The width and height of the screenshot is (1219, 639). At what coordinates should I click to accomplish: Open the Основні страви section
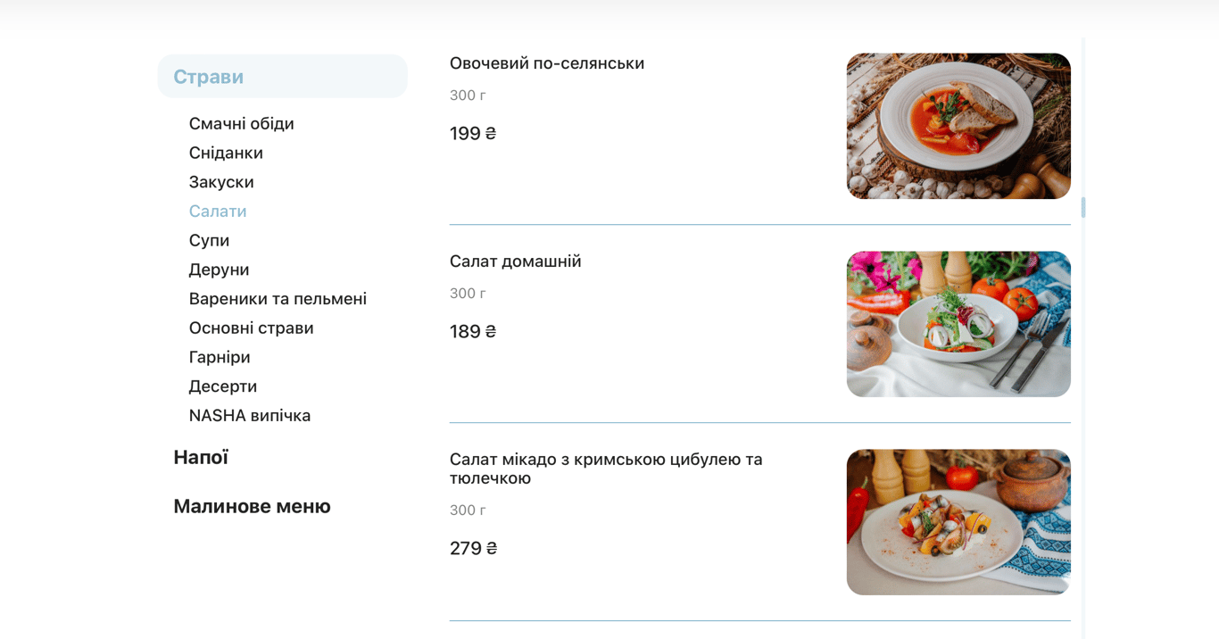[251, 328]
